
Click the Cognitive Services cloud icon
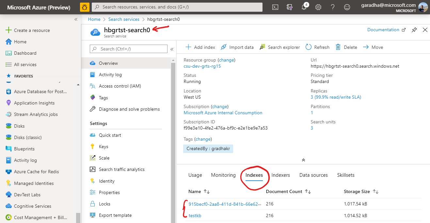(9, 206)
